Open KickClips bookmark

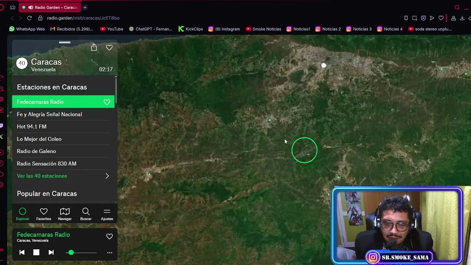(191, 29)
